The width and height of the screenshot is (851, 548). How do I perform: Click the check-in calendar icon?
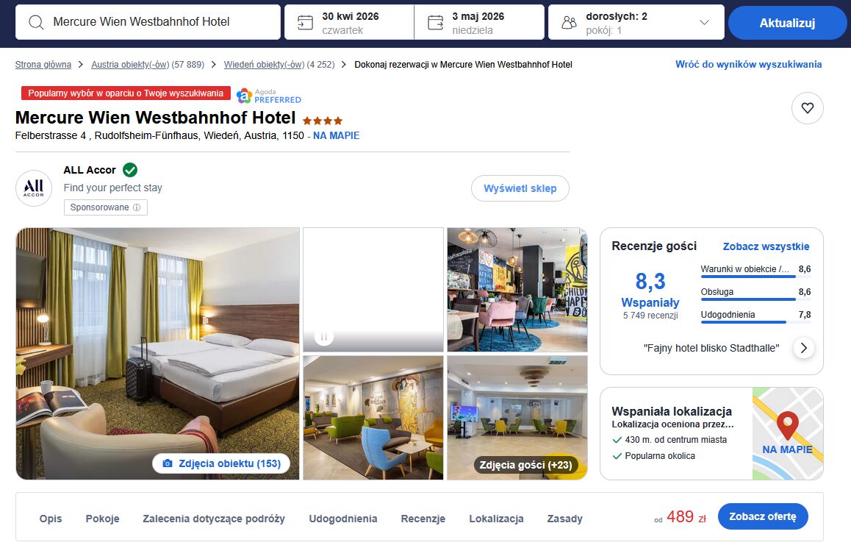(305, 22)
